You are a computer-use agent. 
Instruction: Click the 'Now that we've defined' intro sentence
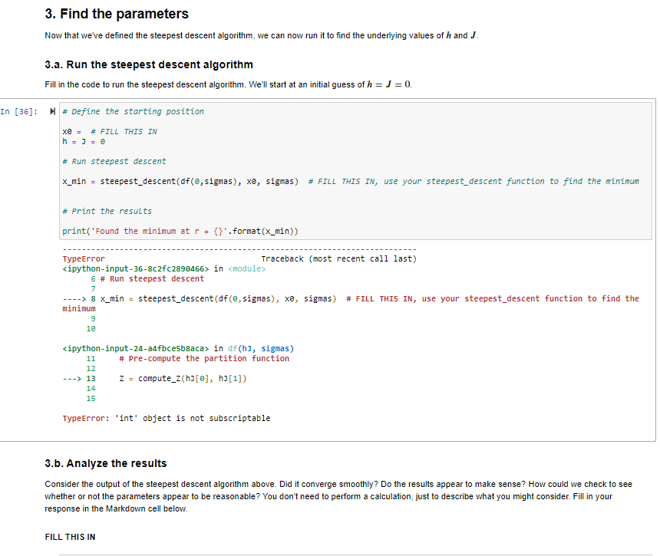pyautogui.click(x=262, y=35)
